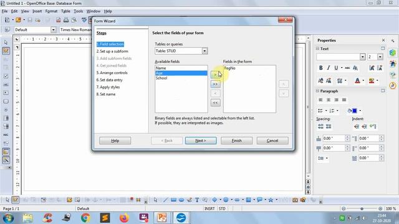This screenshot has width=399, height=224.
Task: Click the Open folder toolbar icon
Action: coord(18,20)
